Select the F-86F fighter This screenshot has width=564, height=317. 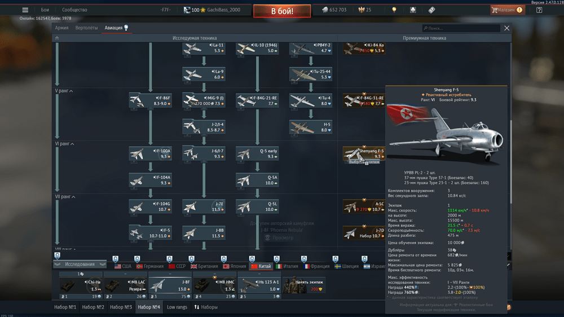pos(151,101)
